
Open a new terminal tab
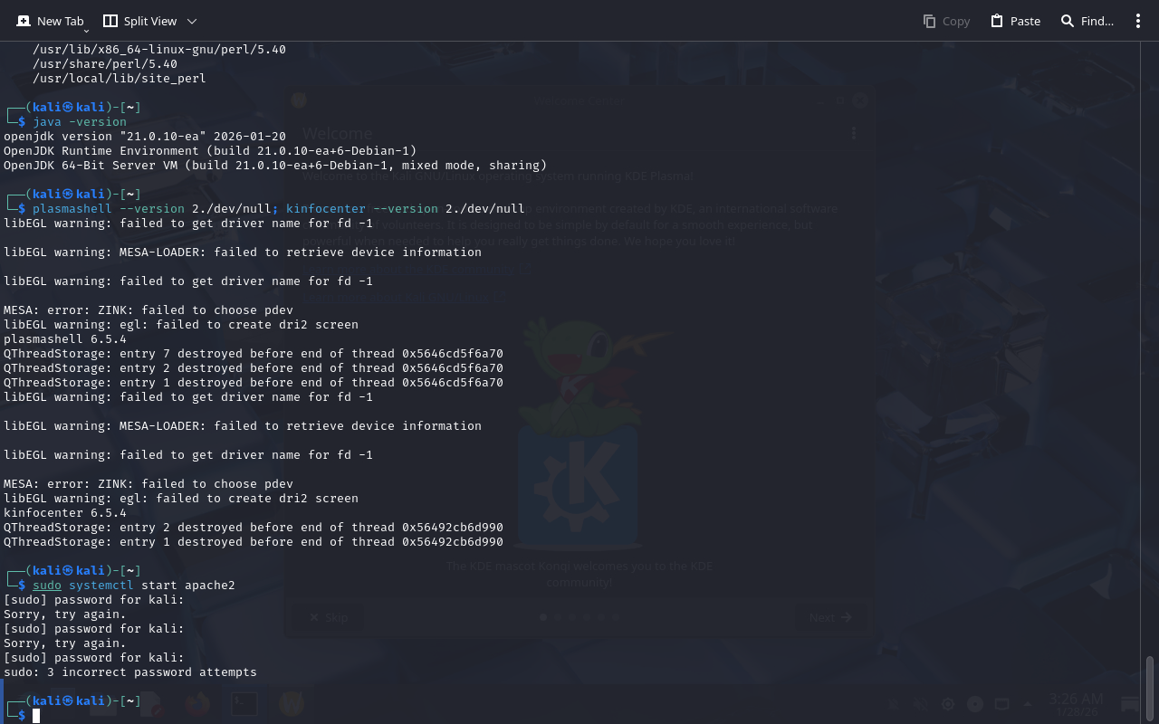tap(50, 21)
